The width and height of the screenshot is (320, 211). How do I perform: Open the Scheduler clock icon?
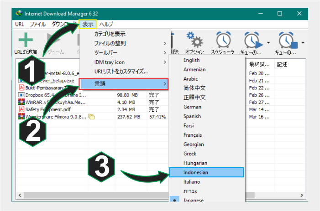point(224,40)
